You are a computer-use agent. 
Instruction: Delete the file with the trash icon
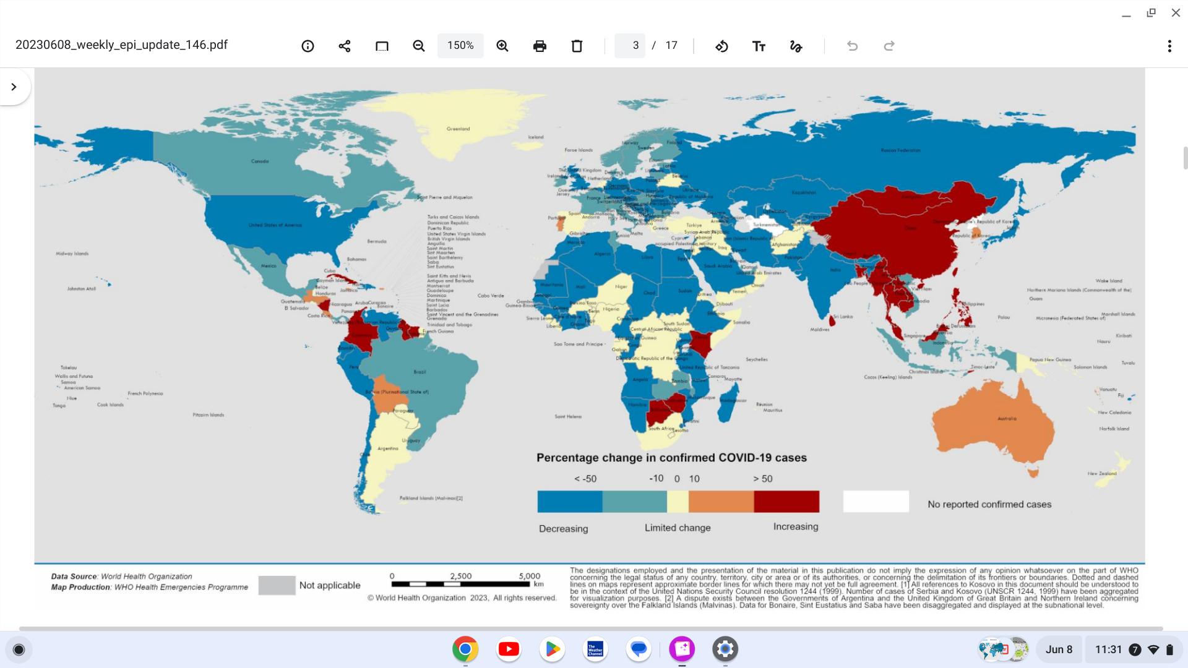click(x=577, y=46)
